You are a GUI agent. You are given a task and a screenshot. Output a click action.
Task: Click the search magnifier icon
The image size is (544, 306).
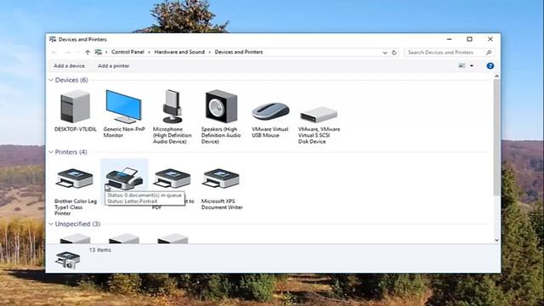(489, 53)
